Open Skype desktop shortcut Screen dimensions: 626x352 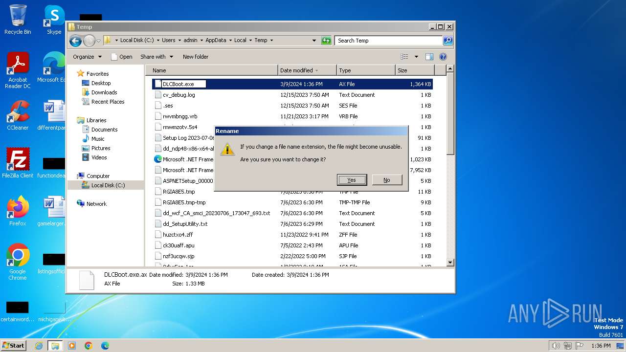click(x=54, y=20)
